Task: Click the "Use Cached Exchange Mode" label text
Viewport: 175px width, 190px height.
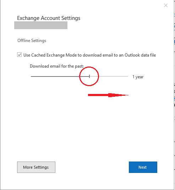Action: [90, 55]
